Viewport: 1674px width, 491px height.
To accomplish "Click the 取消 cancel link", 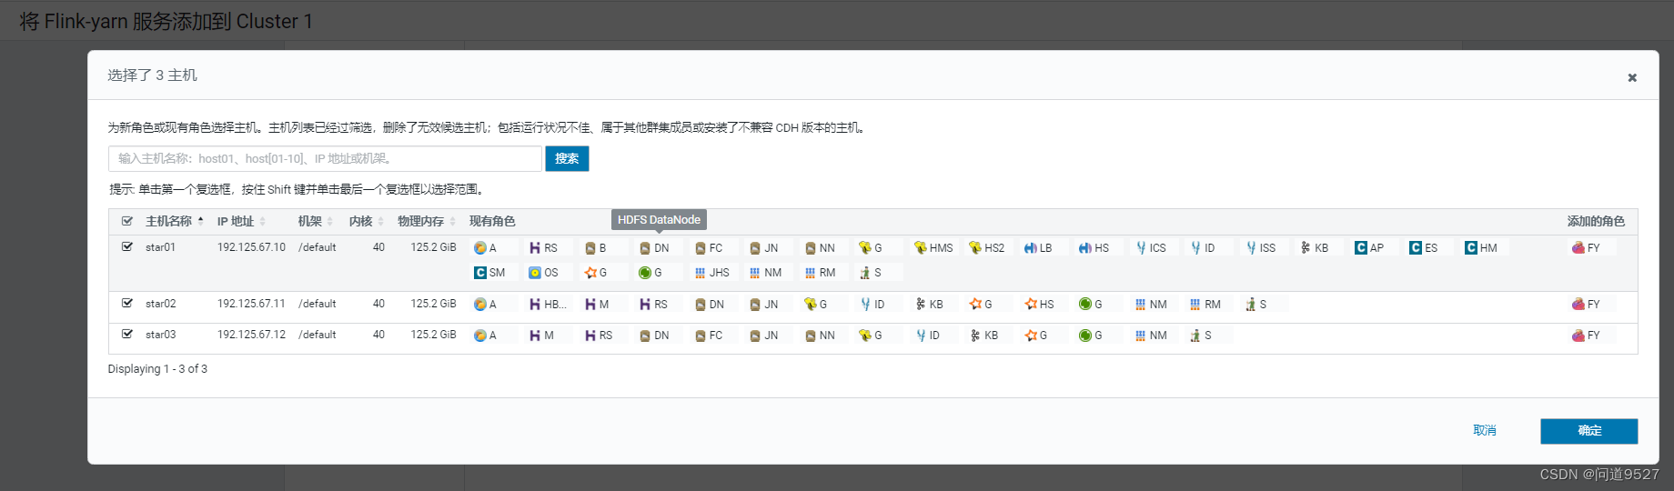I will click(1485, 430).
